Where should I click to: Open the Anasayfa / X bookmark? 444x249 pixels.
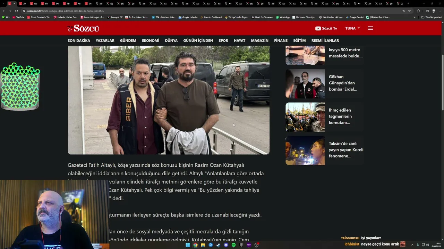point(115,17)
